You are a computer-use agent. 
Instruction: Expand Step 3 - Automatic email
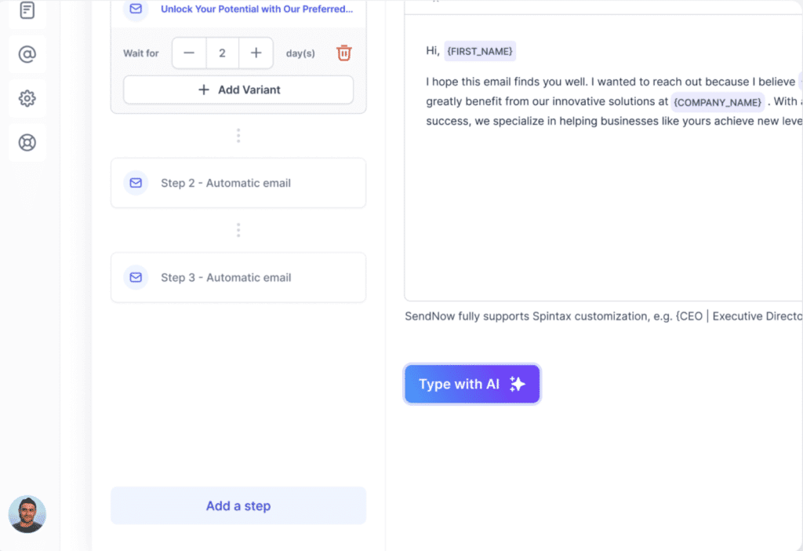[x=238, y=277]
